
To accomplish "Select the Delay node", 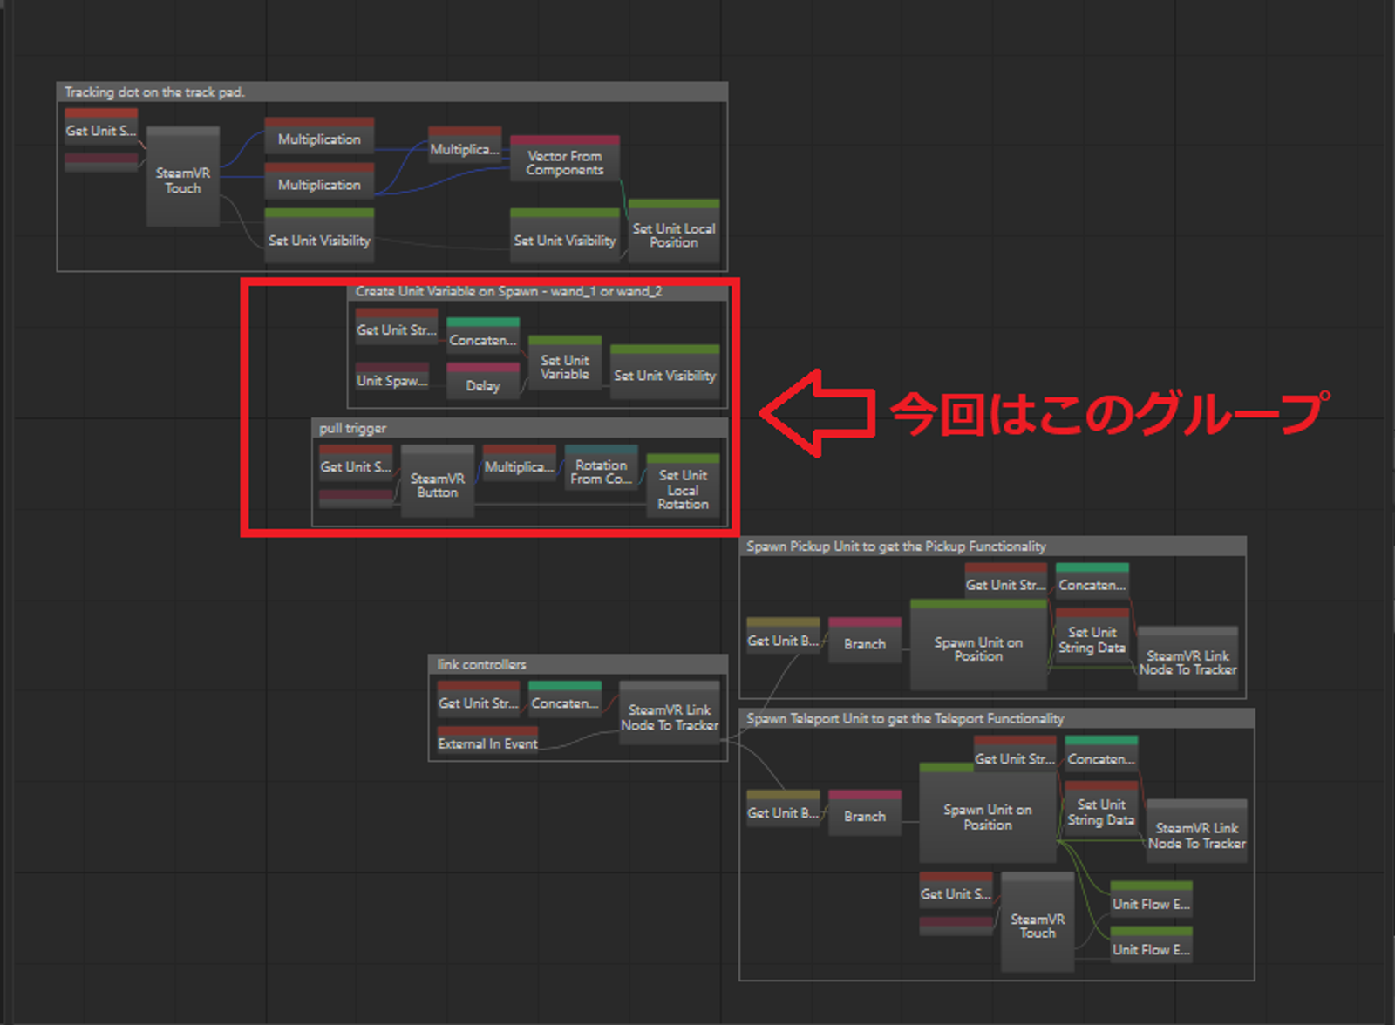I will click(x=483, y=382).
